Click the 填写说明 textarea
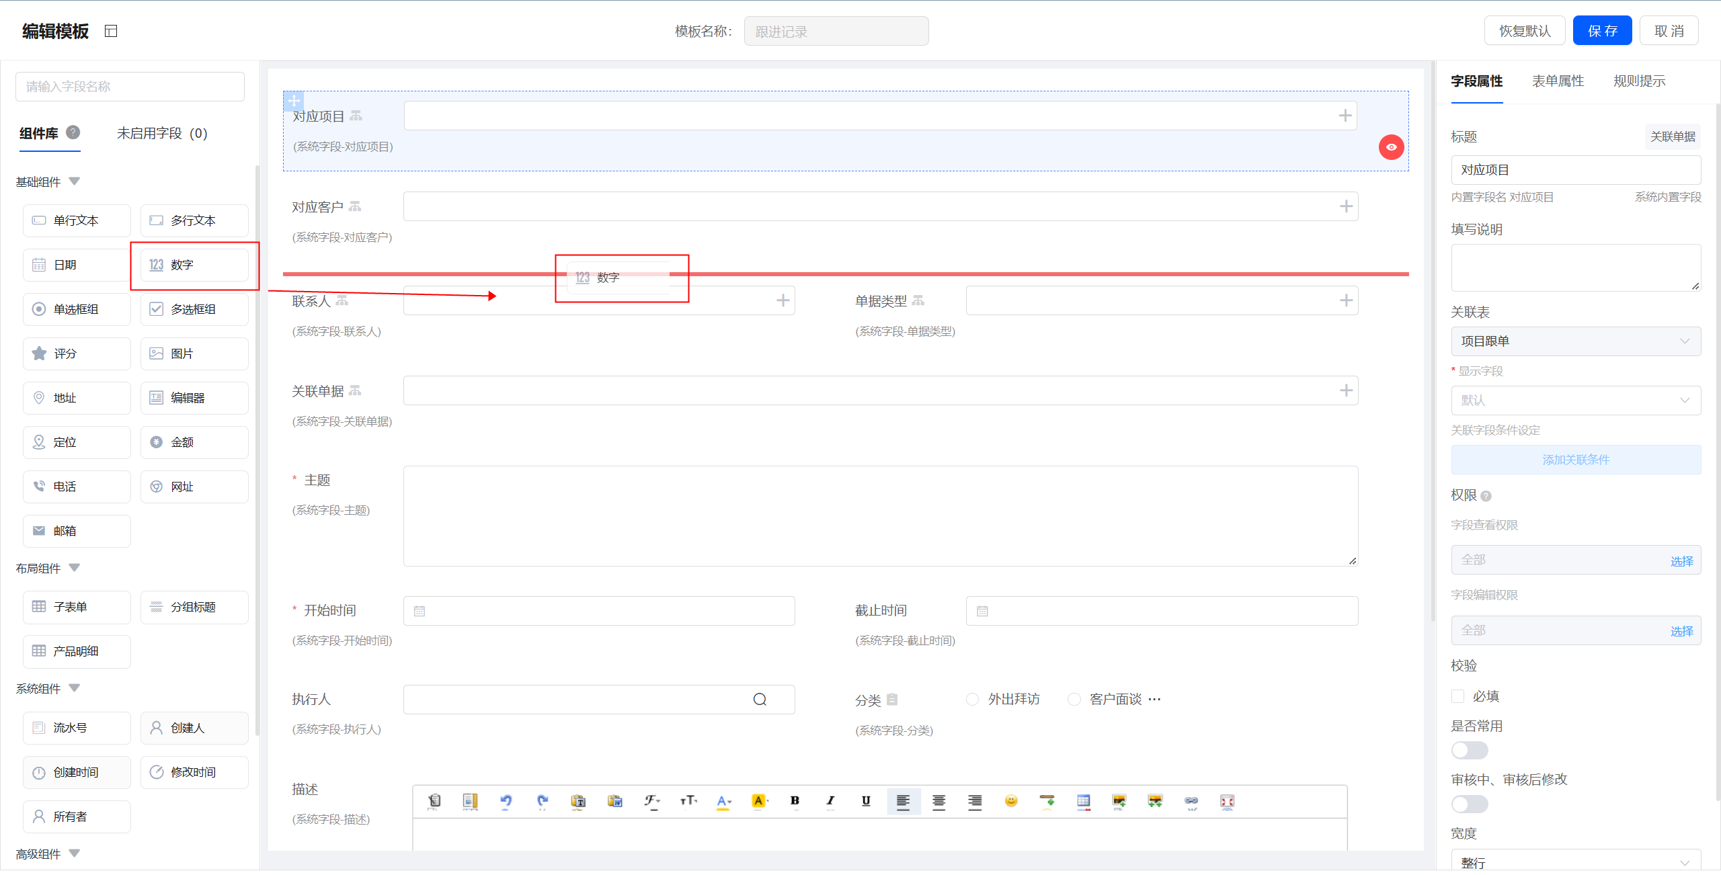The width and height of the screenshot is (1721, 875). click(x=1576, y=267)
